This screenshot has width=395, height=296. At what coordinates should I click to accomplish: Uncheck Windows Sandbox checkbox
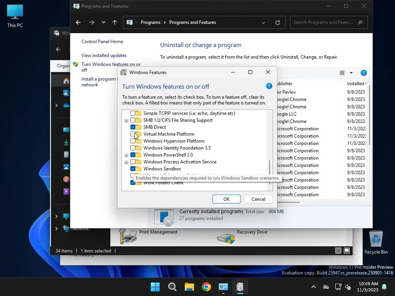tap(133, 169)
